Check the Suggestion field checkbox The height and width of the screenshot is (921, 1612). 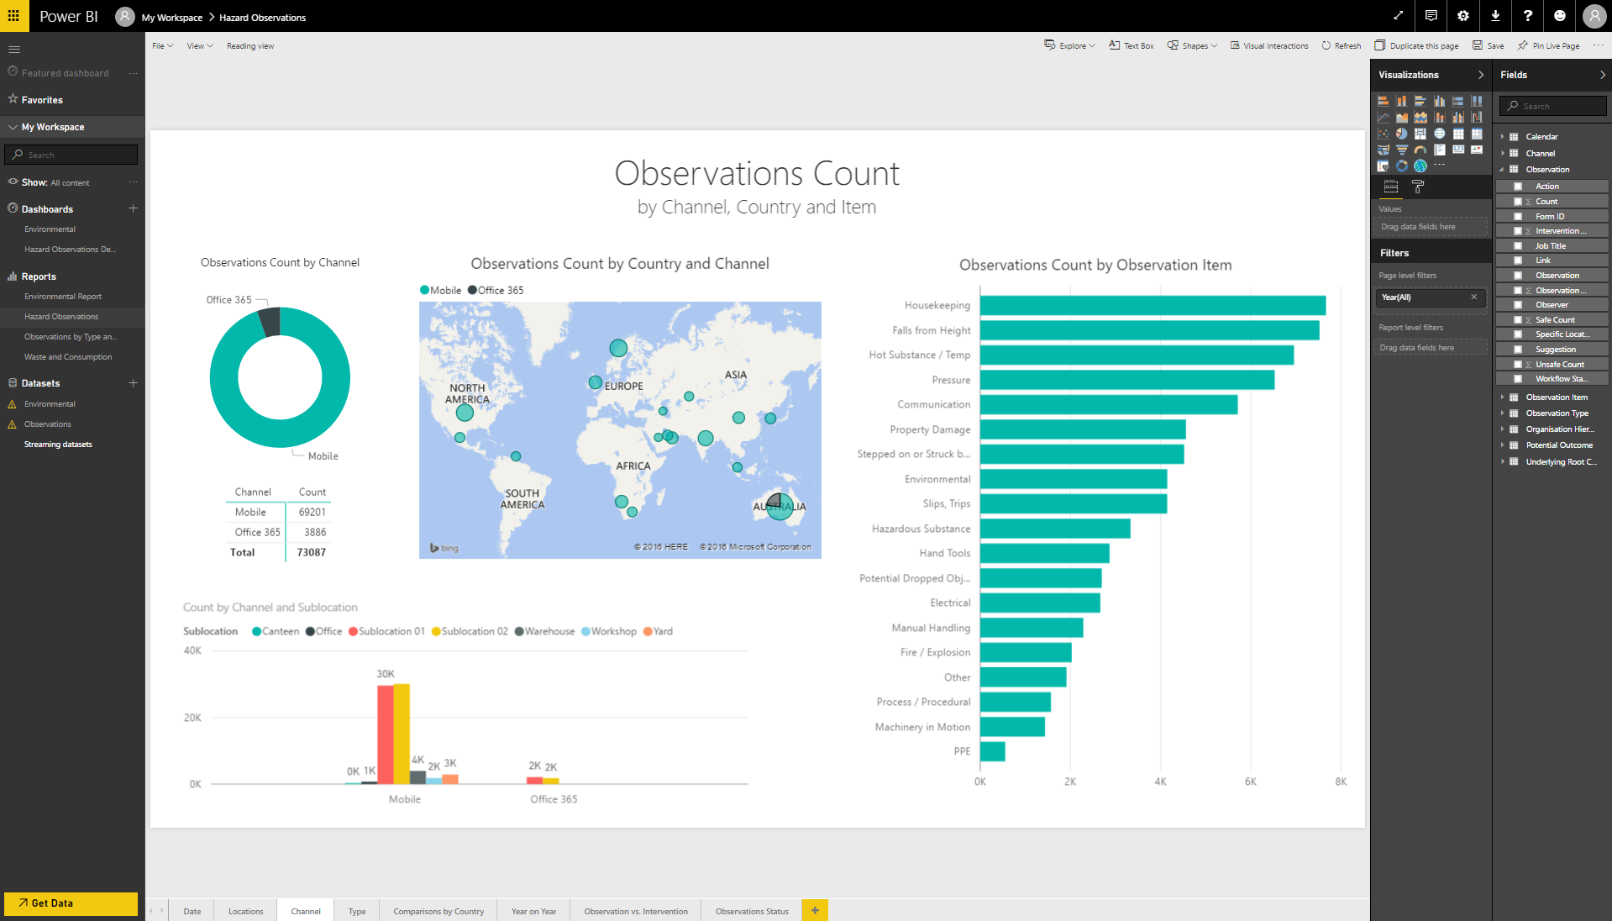pos(1518,350)
